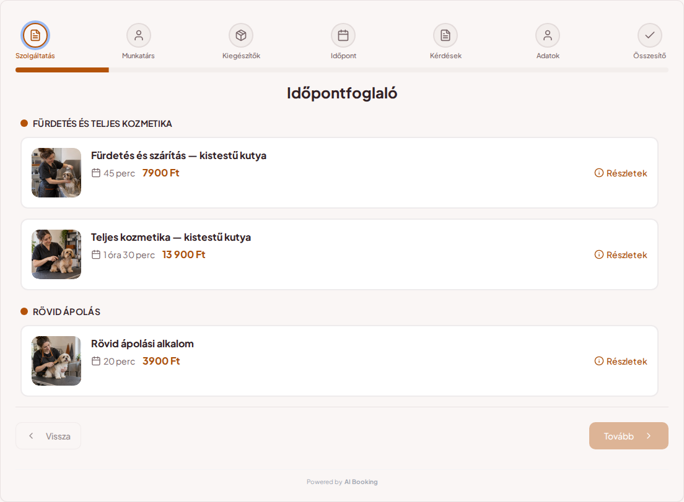This screenshot has width=684, height=502.
Task: Open Részletek for Fürdetés és szárítás
Action: coord(621,173)
